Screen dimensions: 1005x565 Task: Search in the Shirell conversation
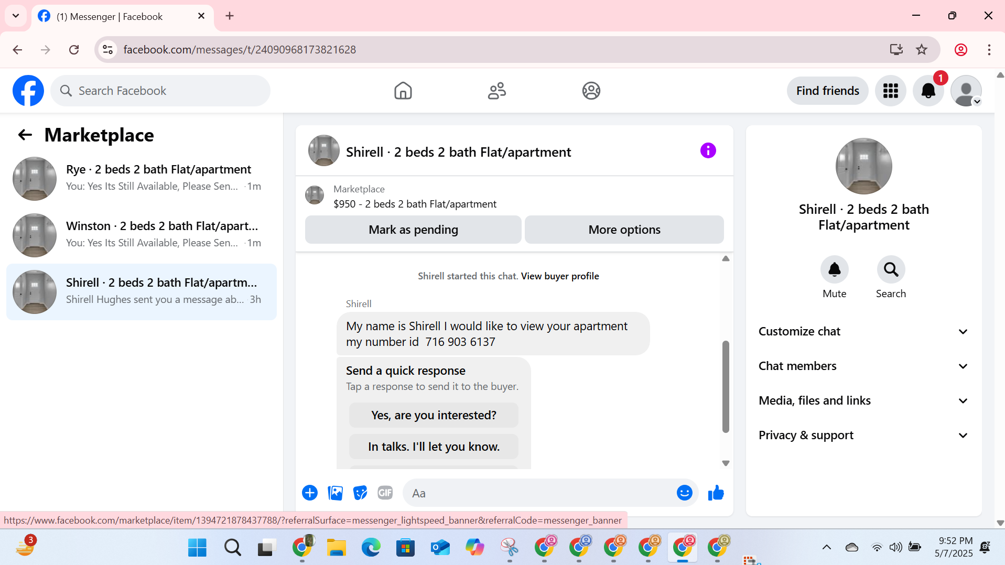click(x=891, y=269)
